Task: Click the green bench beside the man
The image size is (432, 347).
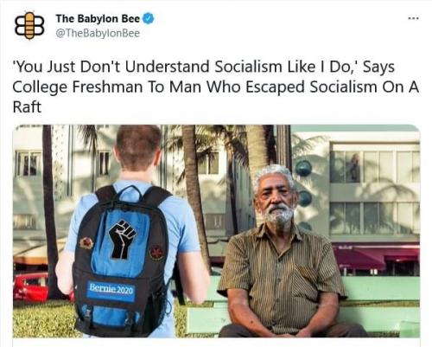Action: click(x=382, y=303)
